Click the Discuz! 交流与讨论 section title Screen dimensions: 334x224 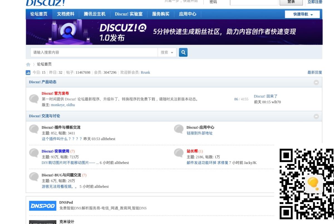45,116
